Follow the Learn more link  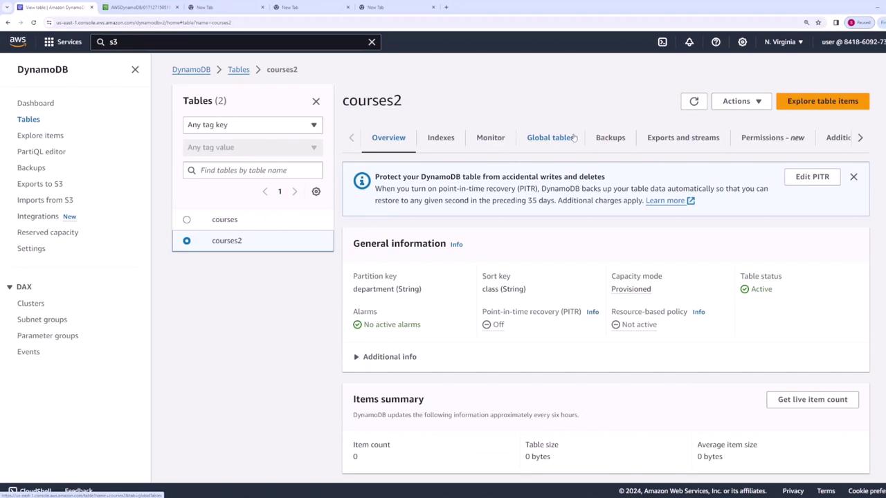(670, 201)
